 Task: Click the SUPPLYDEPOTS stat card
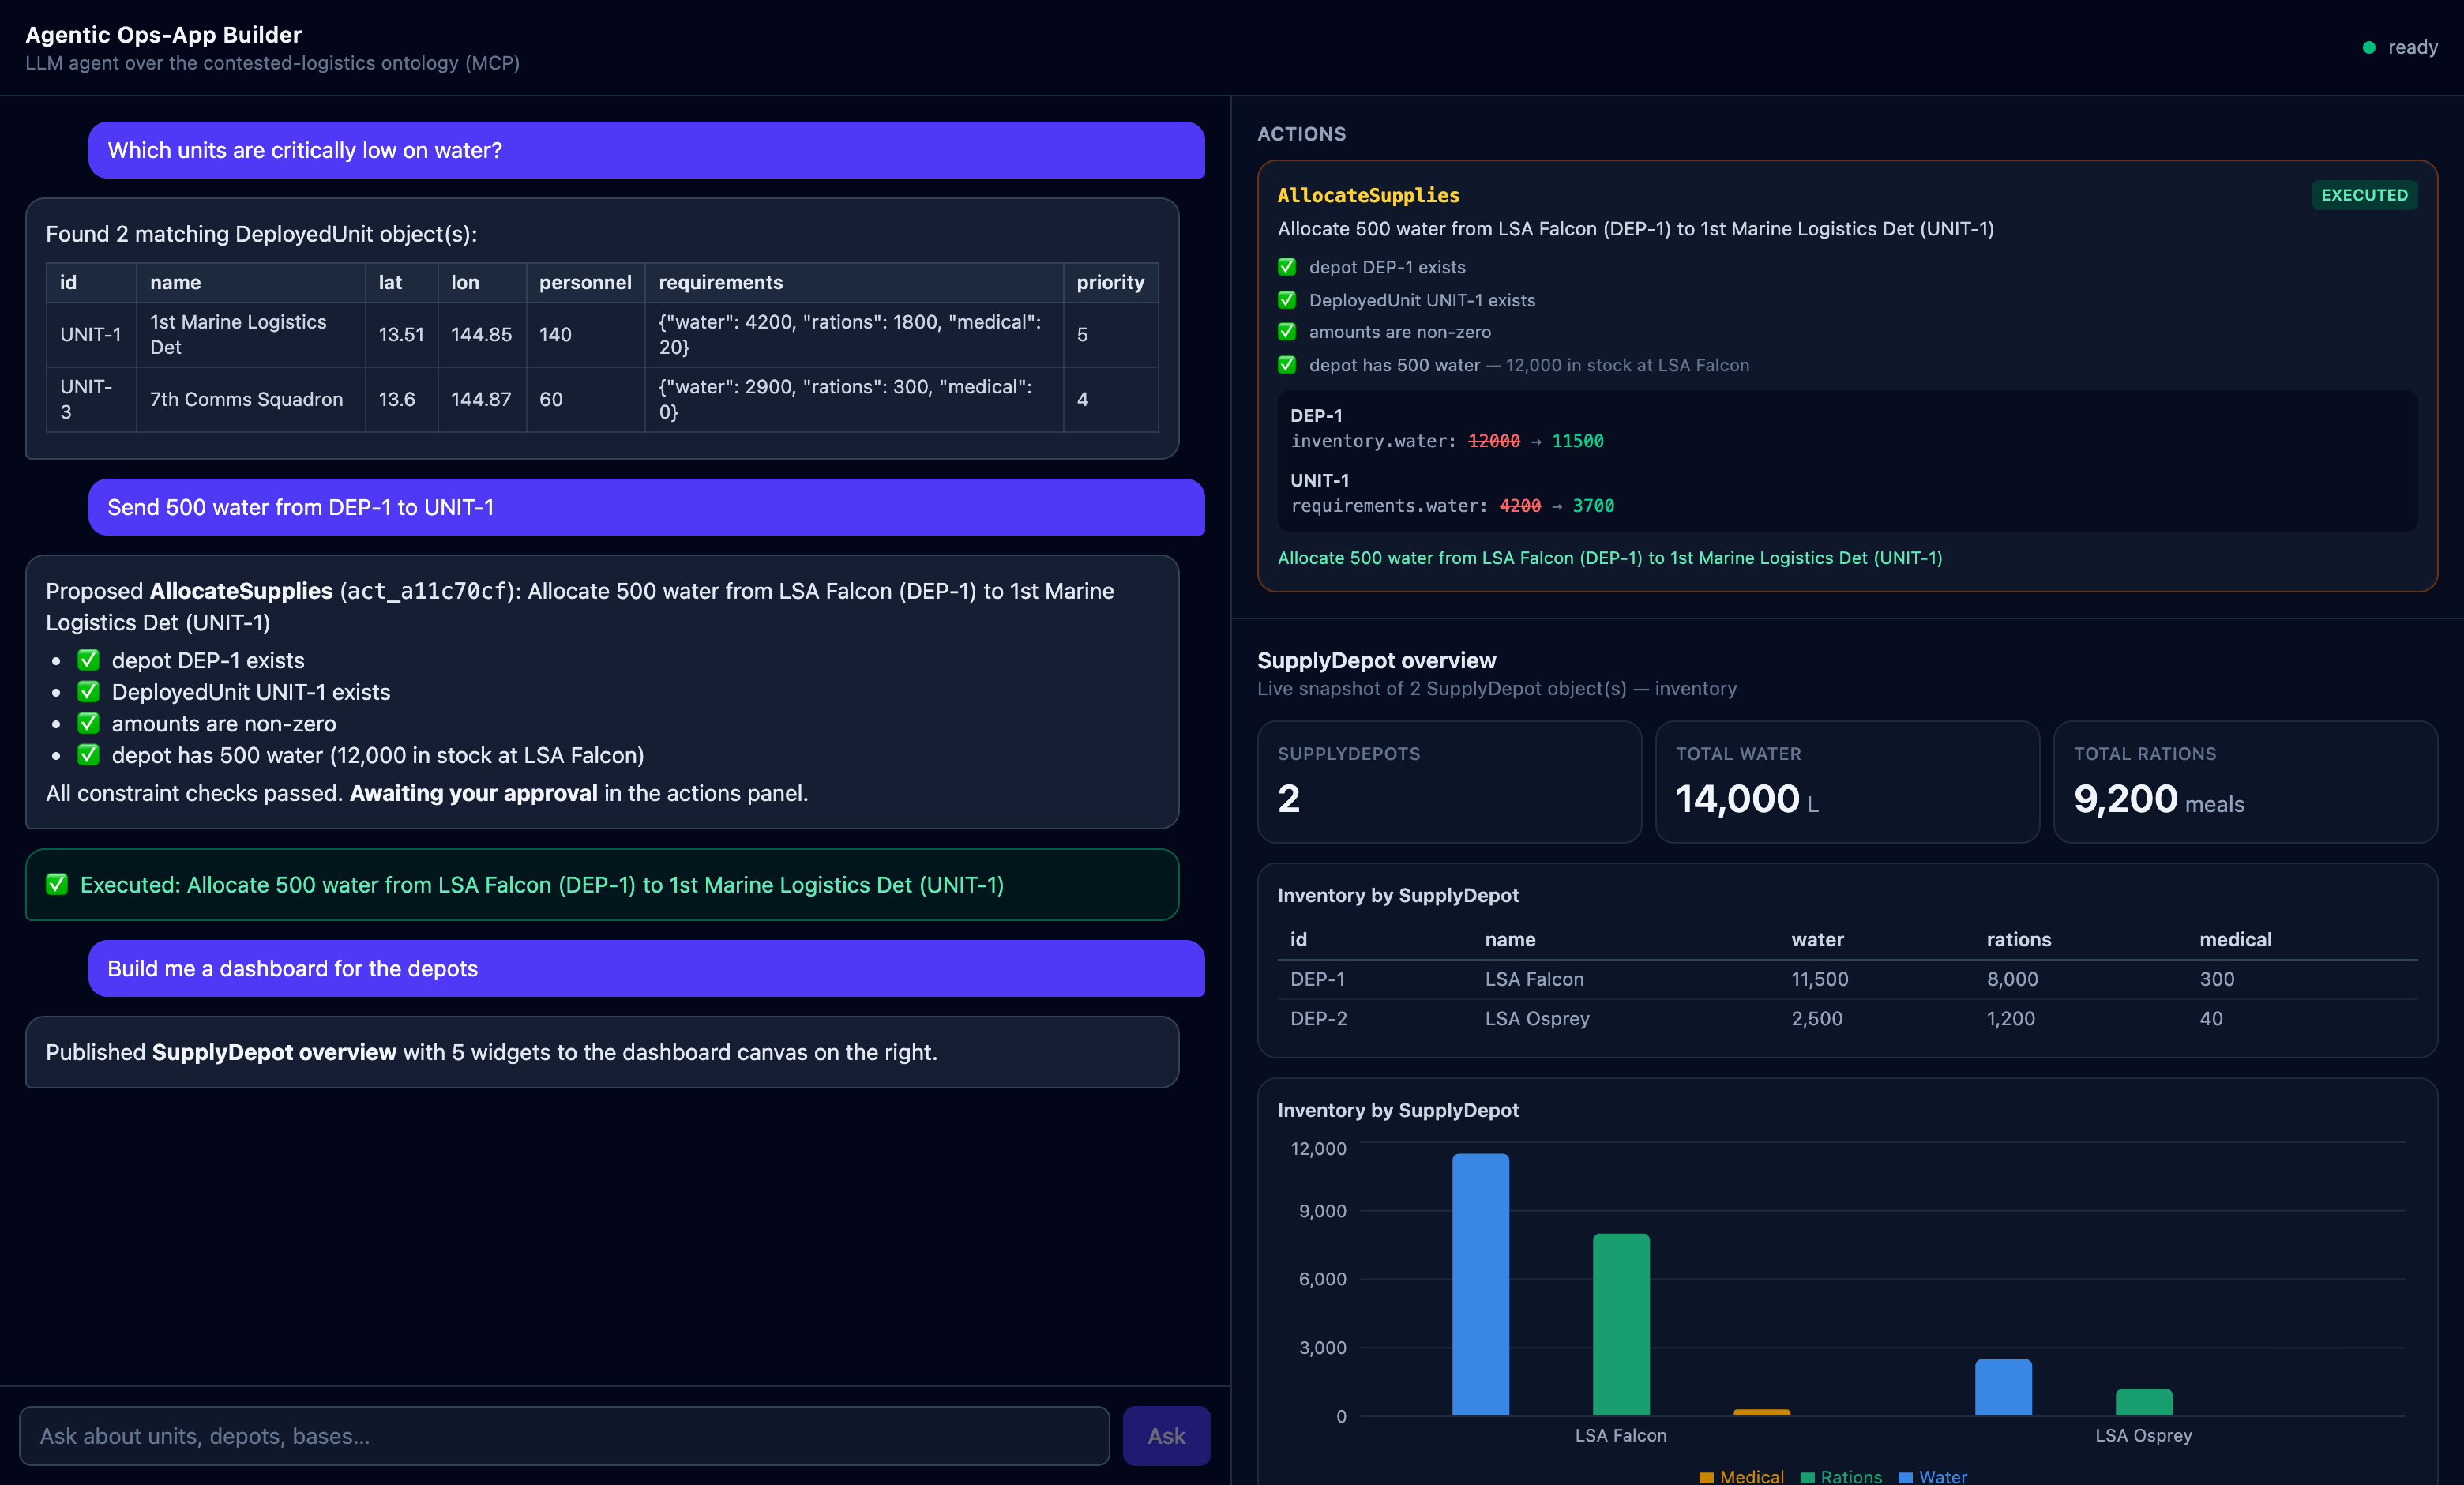coord(1449,782)
